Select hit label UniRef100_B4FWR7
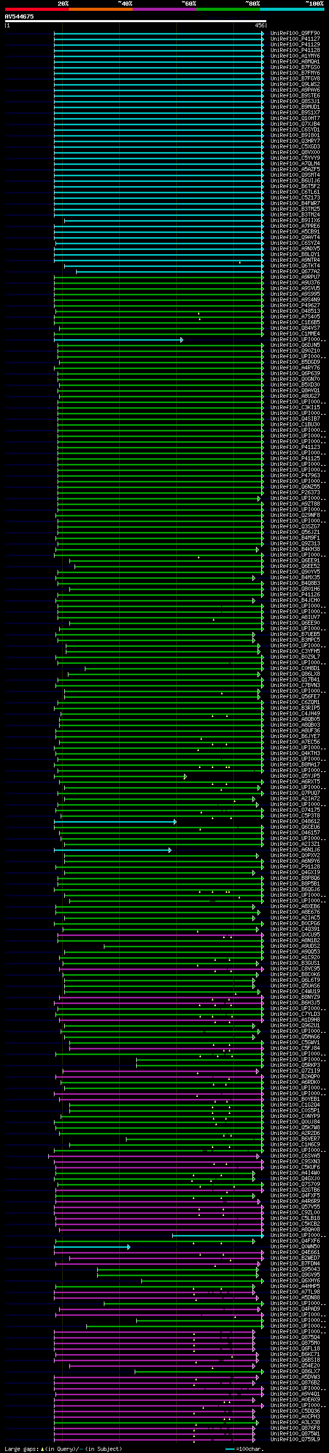Viewport: 329px width, 1453px height. click(295, 203)
